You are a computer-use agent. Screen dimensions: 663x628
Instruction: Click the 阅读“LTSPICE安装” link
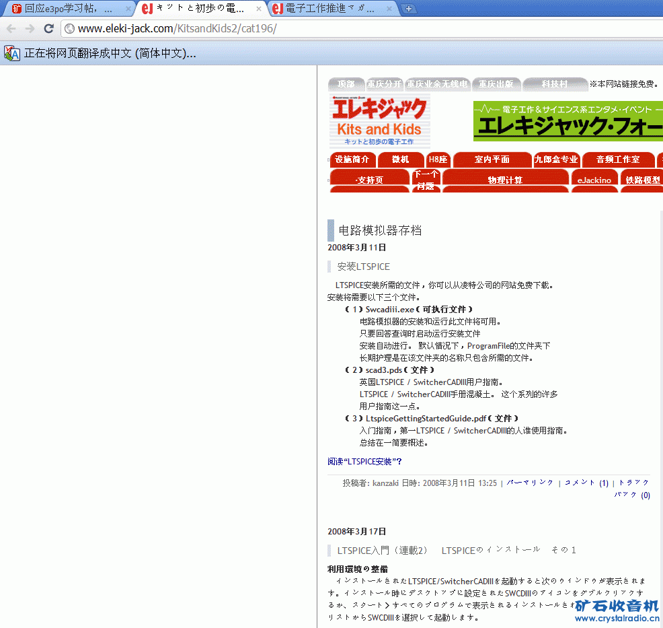364,461
